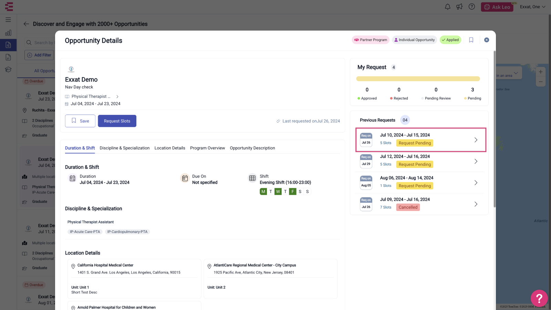Click the Req on Aug 05 badge
Screen dimensions: 551x310
click(x=366, y=182)
